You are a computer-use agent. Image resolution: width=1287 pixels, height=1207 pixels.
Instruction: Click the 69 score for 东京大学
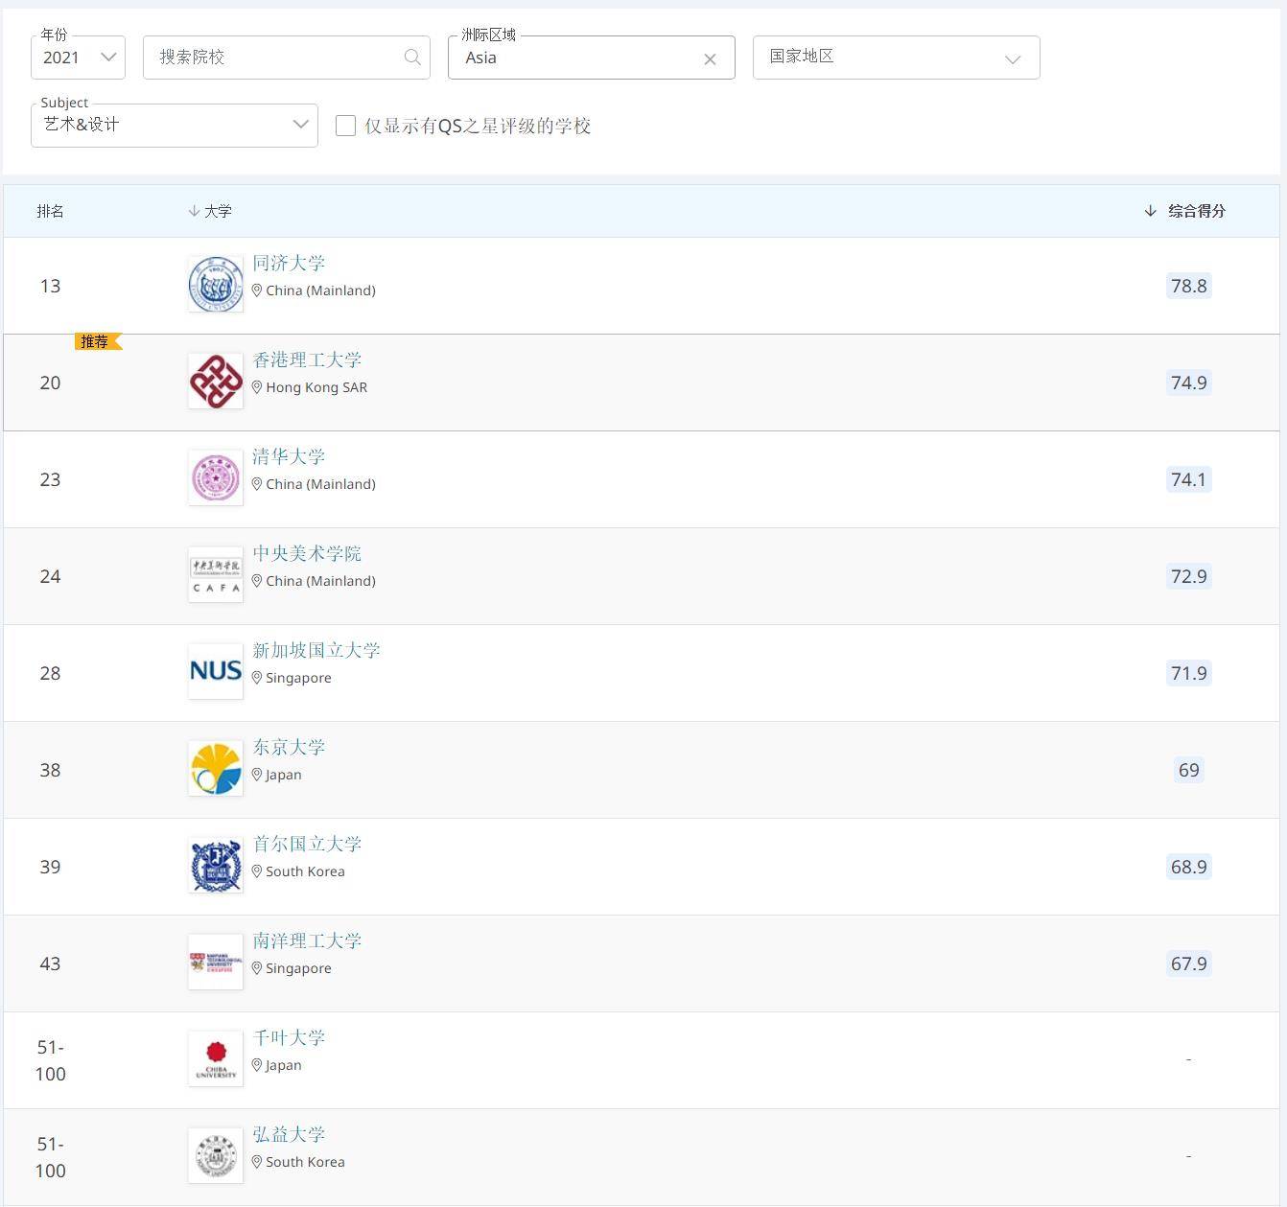1188,770
